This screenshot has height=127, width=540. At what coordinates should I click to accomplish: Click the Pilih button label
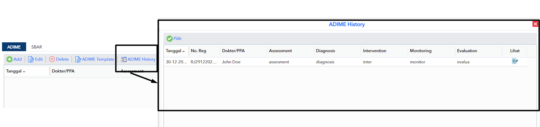[177, 39]
